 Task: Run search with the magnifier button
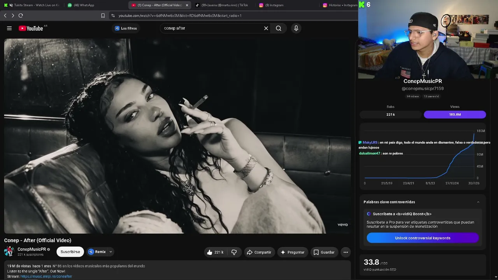point(279,28)
